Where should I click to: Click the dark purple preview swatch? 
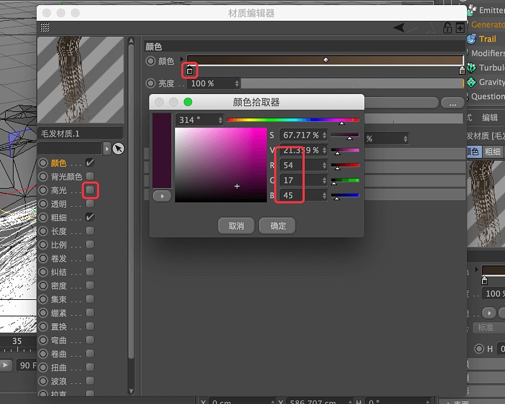point(162,150)
